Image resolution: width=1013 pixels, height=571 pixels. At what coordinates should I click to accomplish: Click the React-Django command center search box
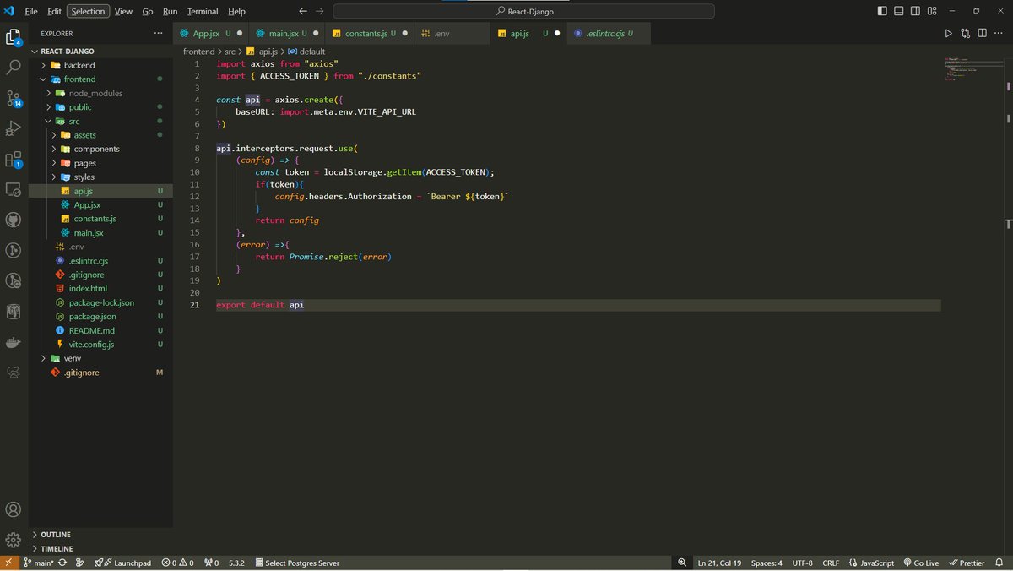click(523, 11)
